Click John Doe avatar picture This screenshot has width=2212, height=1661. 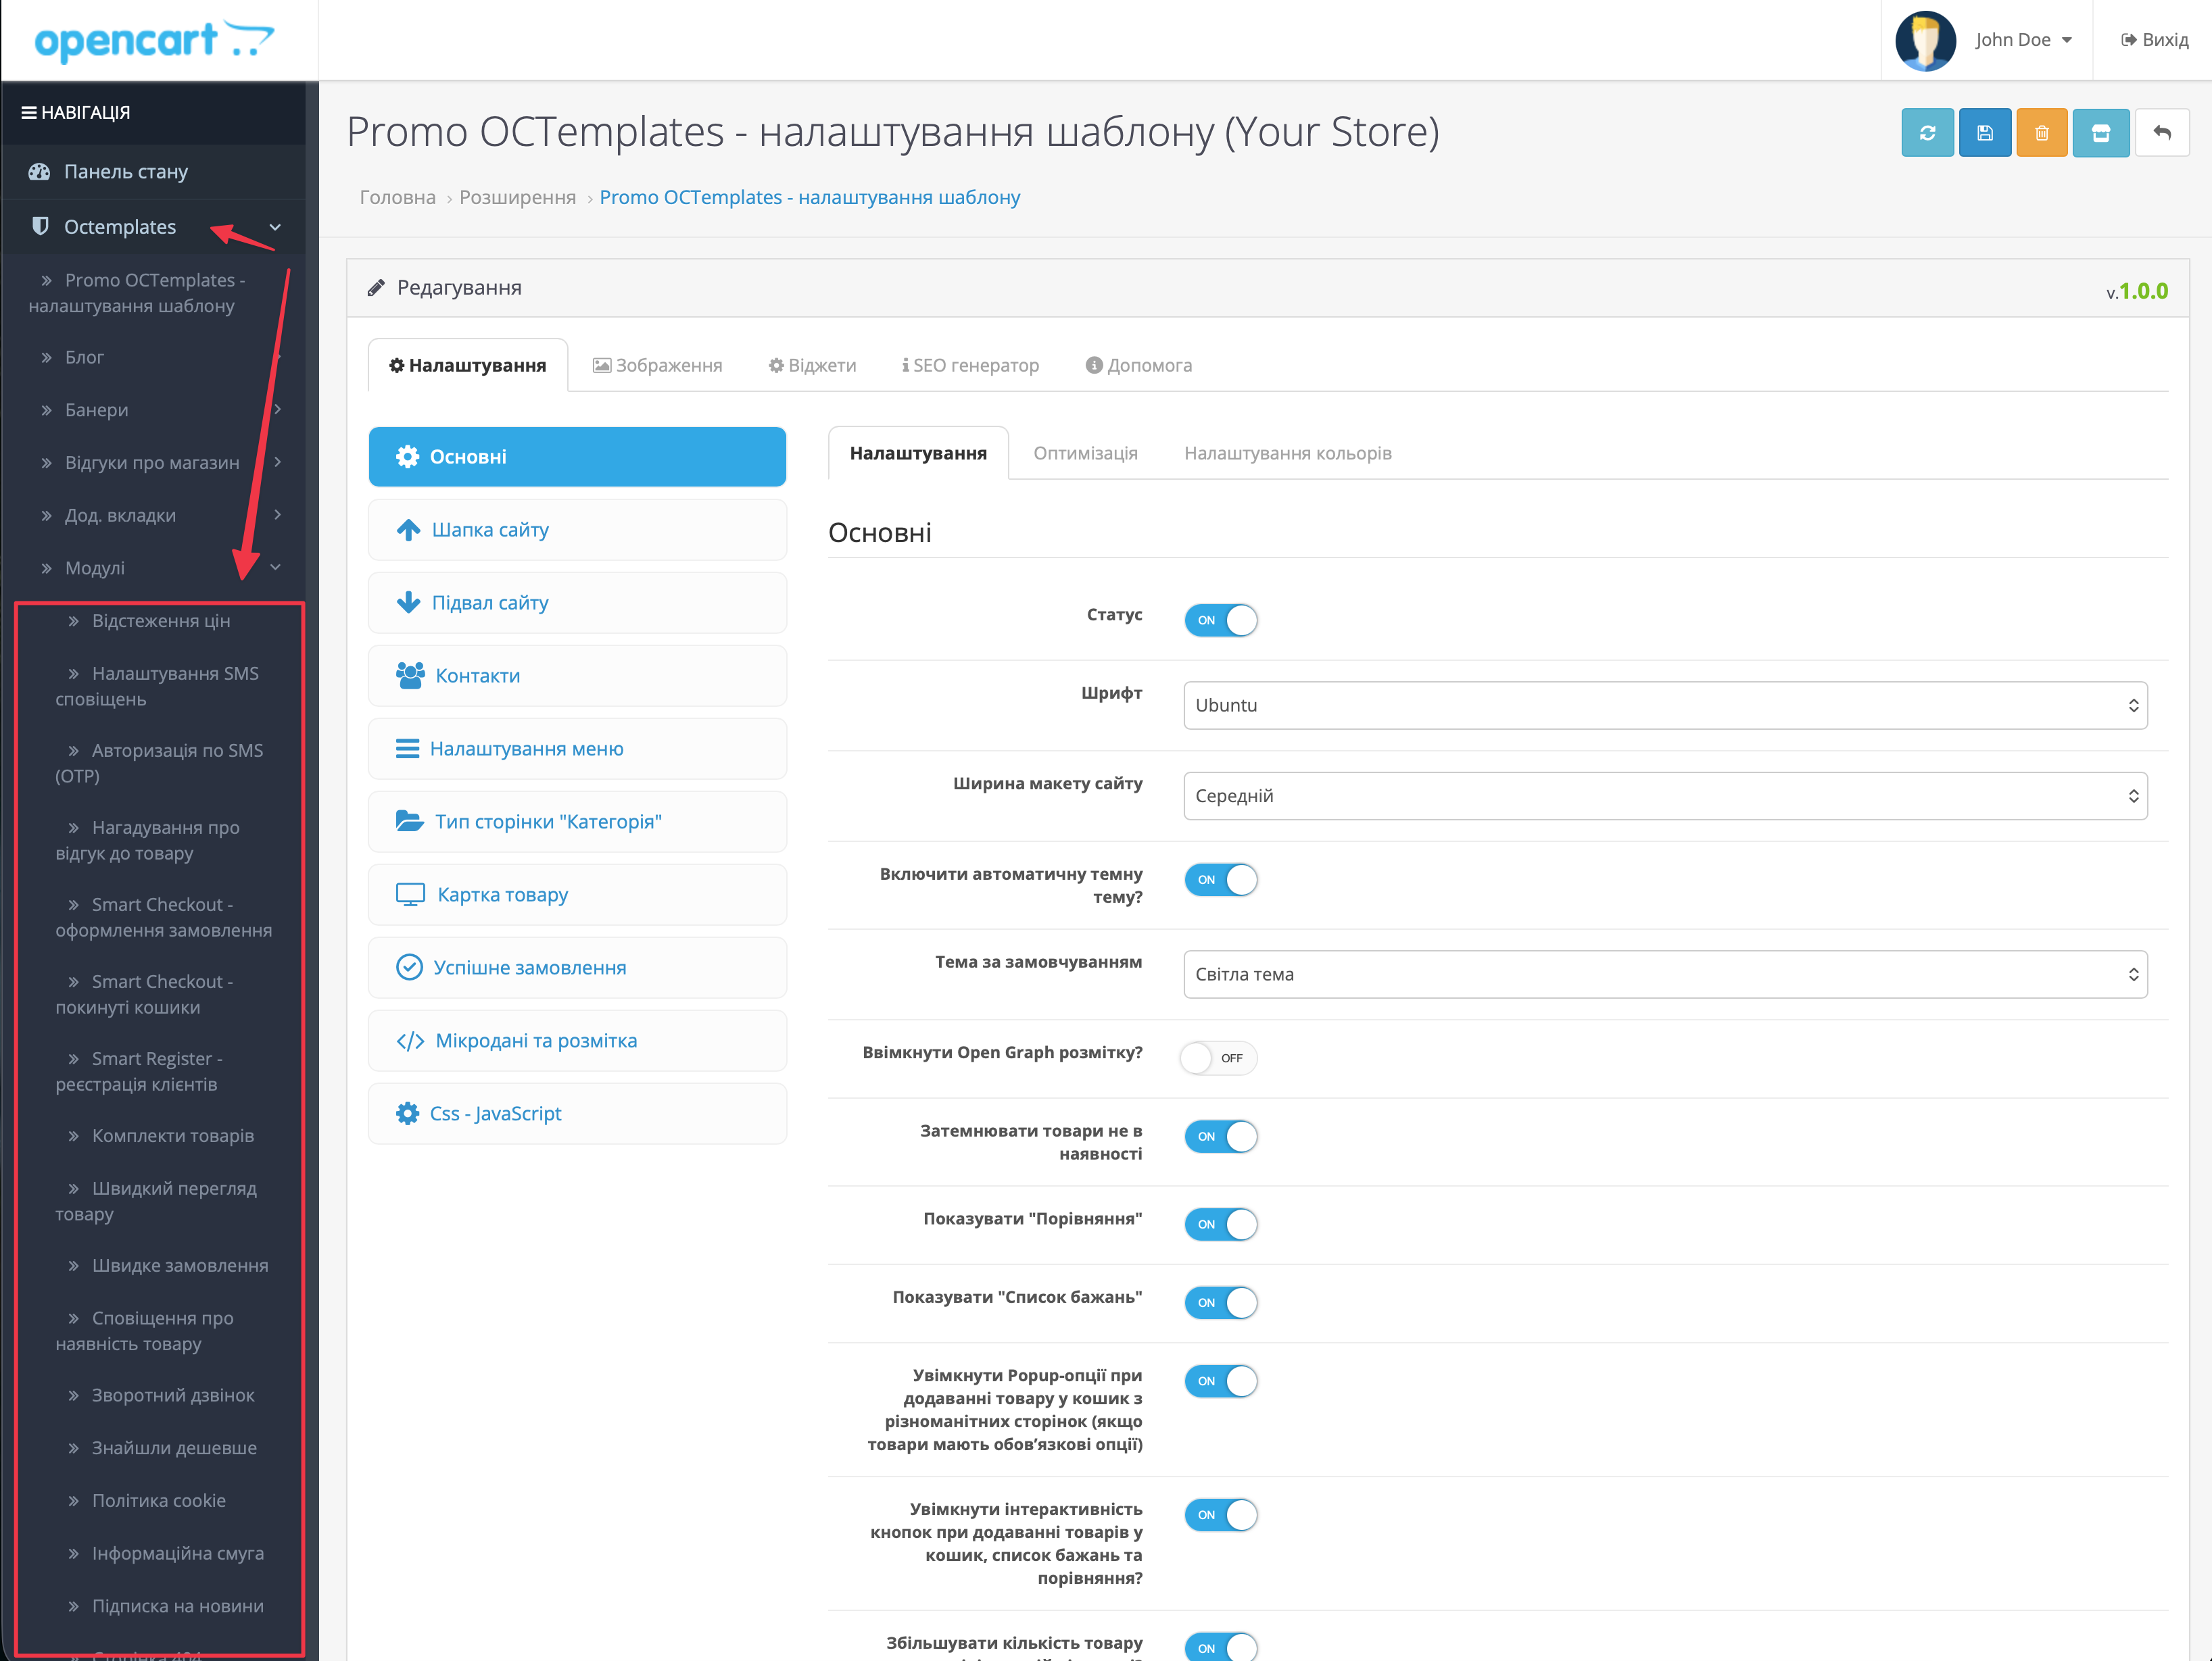[1925, 41]
